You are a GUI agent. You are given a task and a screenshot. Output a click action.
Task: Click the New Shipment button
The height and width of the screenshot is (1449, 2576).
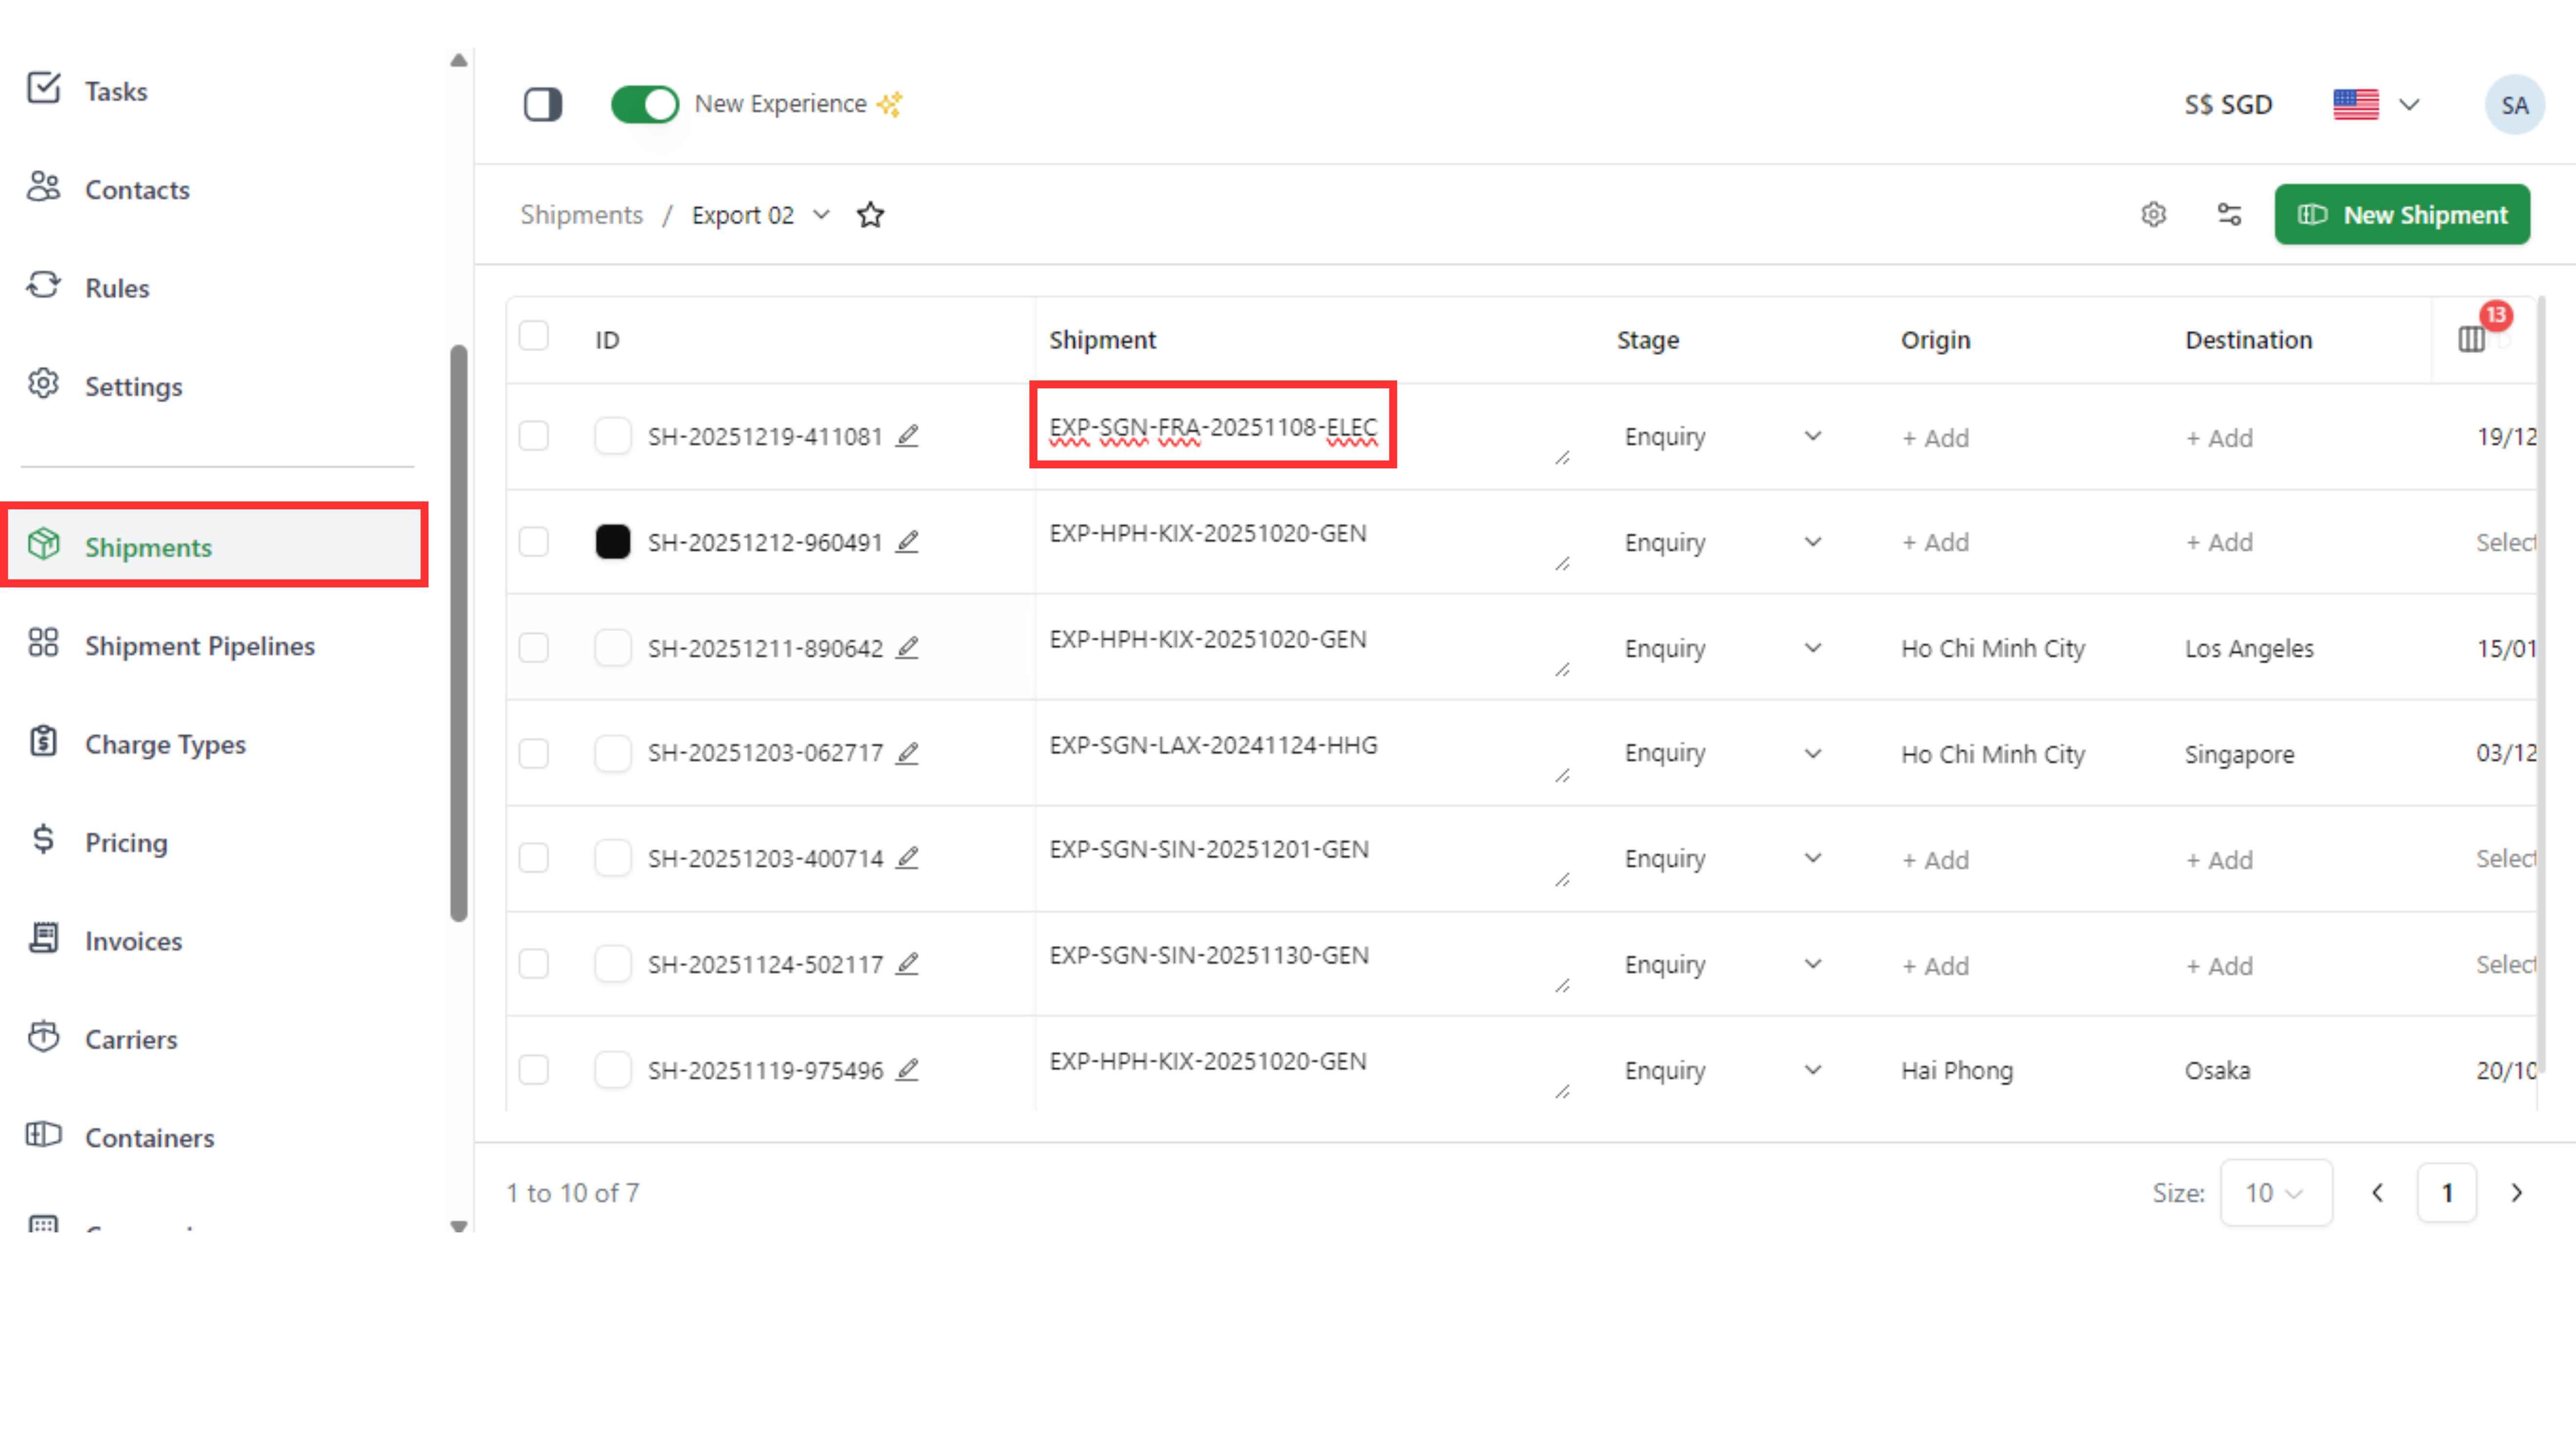coord(2401,215)
